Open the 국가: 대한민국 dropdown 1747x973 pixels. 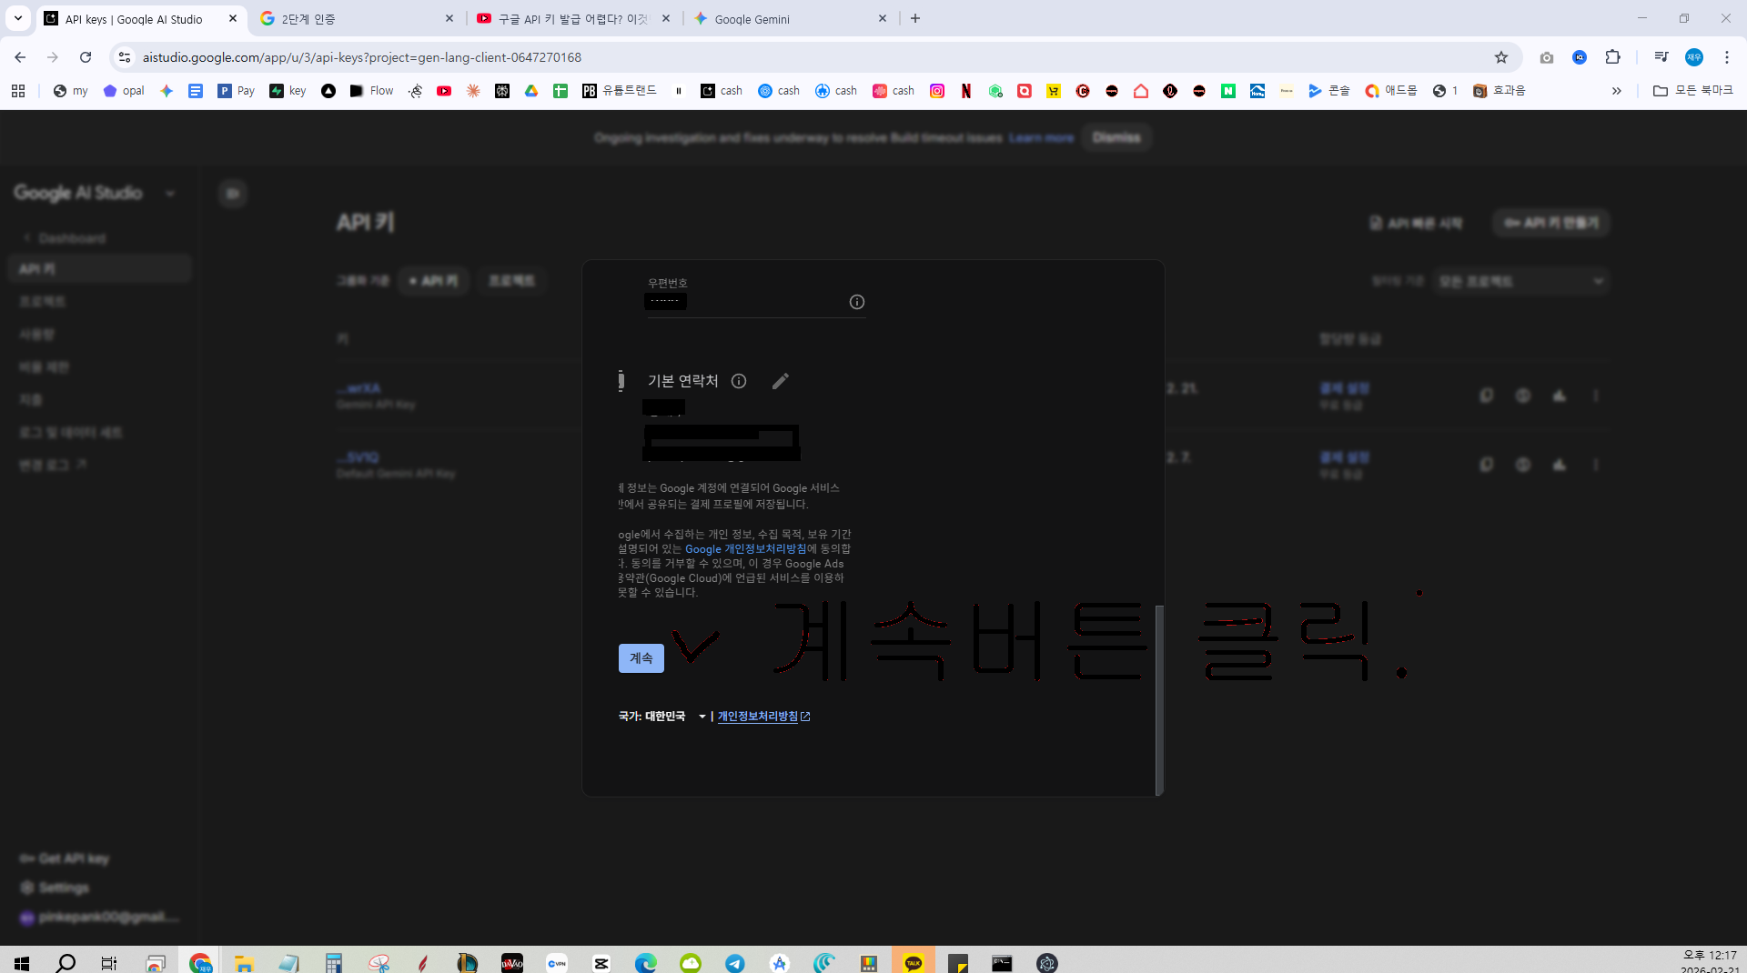click(x=662, y=717)
